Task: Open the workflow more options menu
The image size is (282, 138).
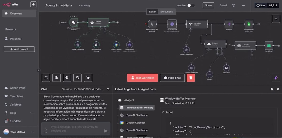Action: click(x=243, y=5)
